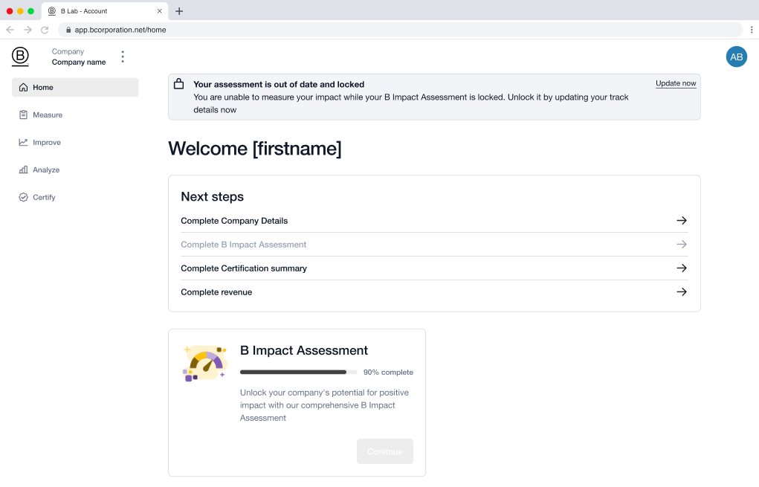Click the arrow beside Complete Certification summary
The image size is (759, 487).
click(682, 268)
